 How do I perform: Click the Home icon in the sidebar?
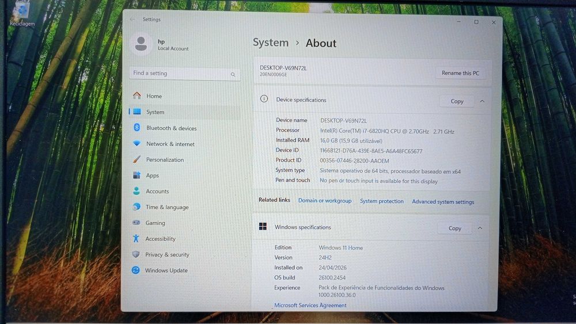(x=137, y=96)
